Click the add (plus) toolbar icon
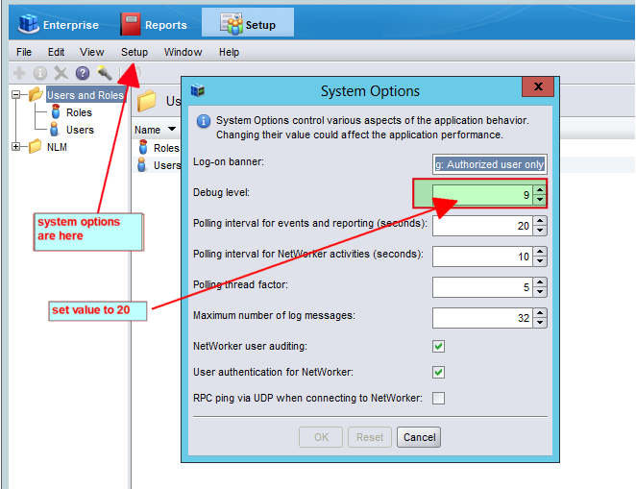636x489 pixels. (19, 73)
